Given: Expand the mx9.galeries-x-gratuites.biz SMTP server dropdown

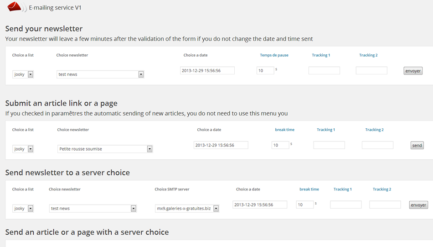Looking at the screenshot, I should click(x=187, y=208).
